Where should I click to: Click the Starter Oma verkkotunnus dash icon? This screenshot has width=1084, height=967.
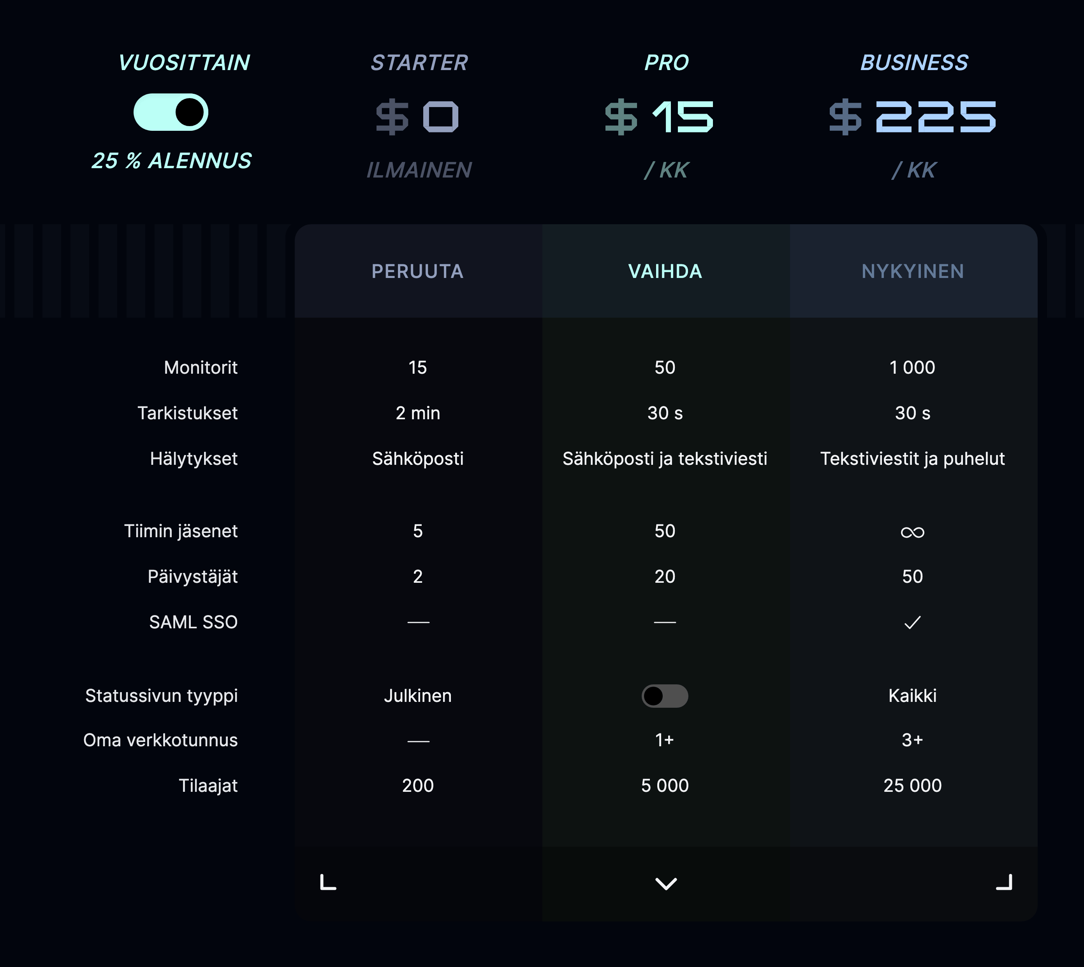coord(418,741)
